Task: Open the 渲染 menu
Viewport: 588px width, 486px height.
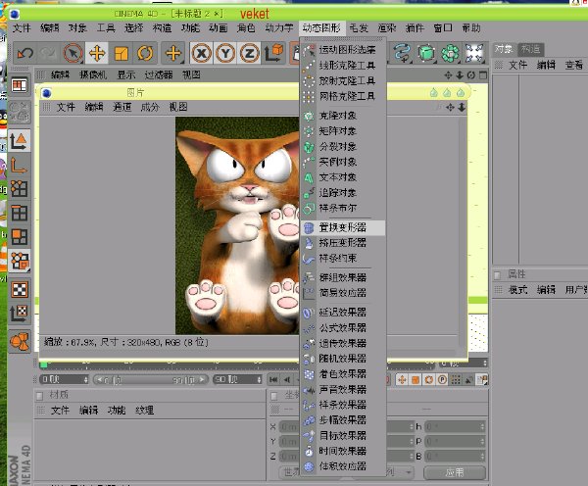Action: [x=387, y=28]
